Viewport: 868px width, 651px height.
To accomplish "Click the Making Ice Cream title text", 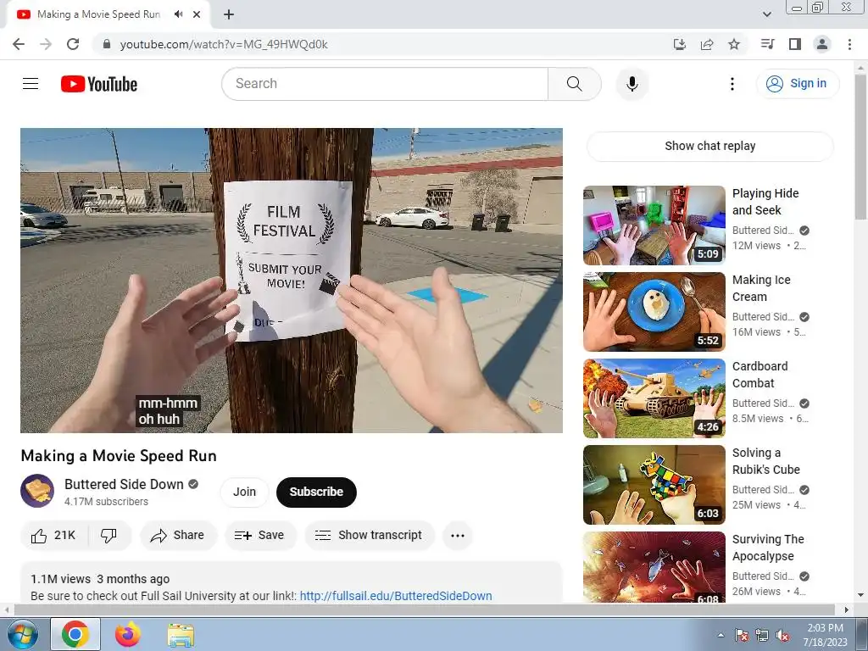I will point(761,288).
